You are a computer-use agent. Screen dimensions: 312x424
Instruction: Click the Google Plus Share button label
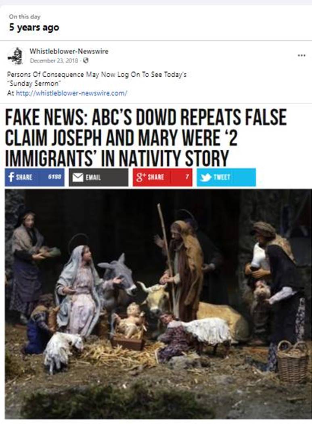(x=156, y=177)
